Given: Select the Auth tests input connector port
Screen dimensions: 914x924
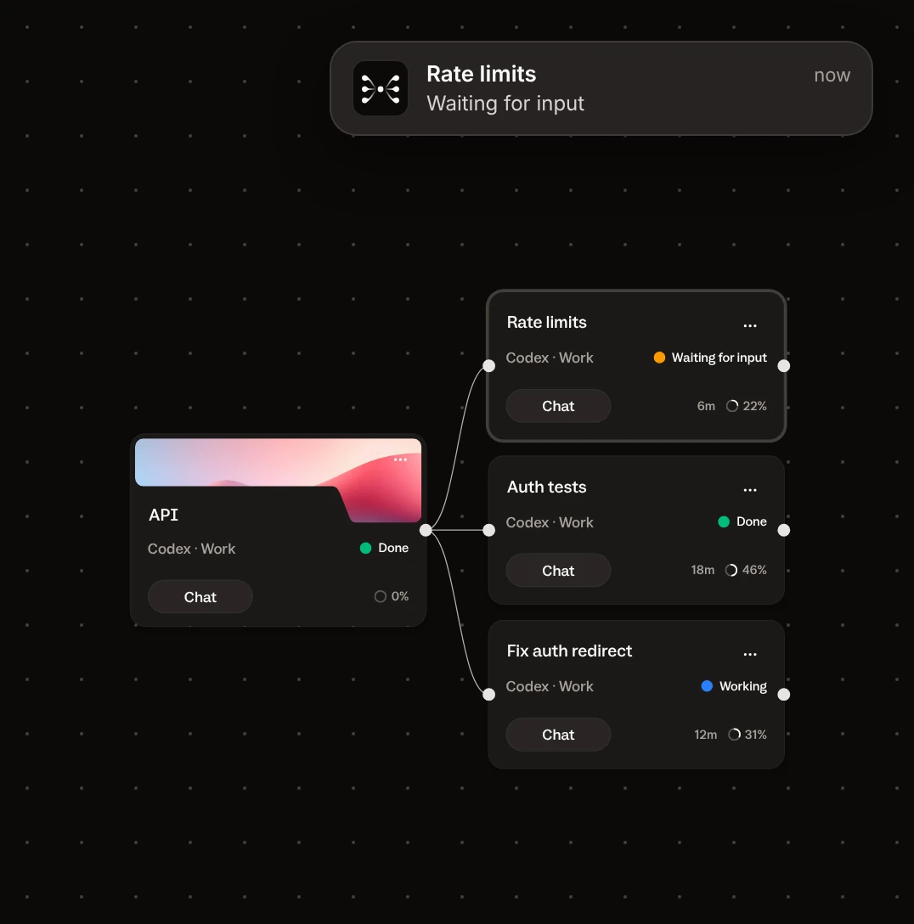Looking at the screenshot, I should pos(489,530).
